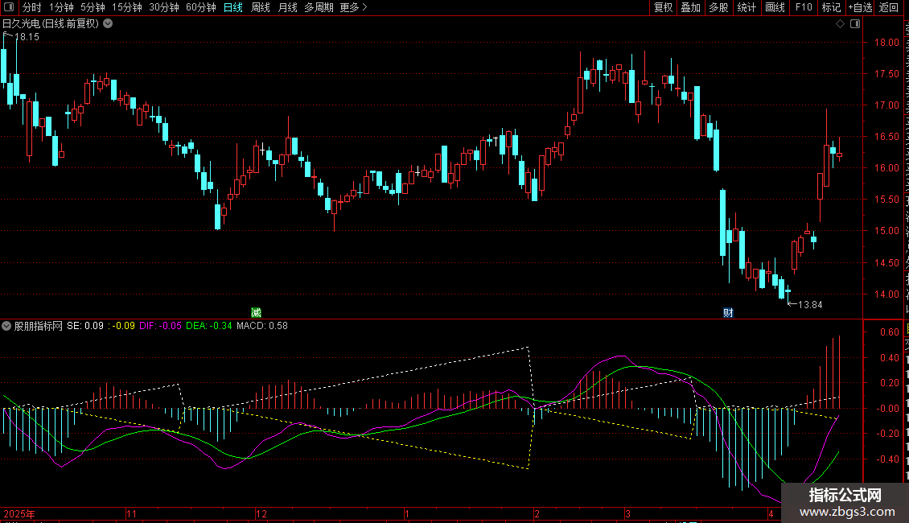The image size is (909, 523).
Task: Select the 1分钟 period
Action: (61, 7)
